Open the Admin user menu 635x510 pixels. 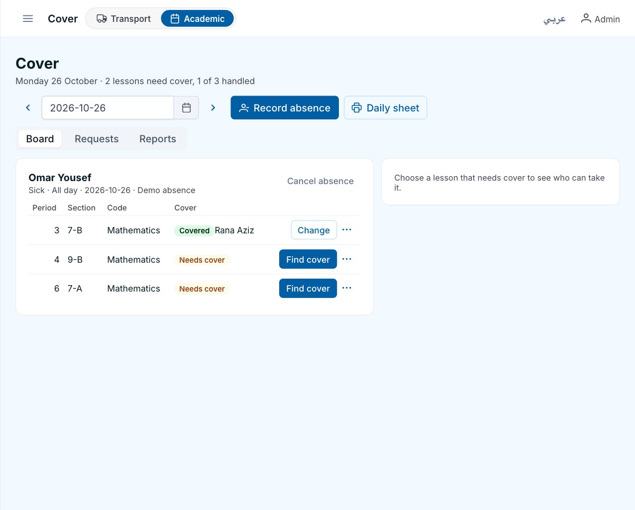(x=600, y=19)
